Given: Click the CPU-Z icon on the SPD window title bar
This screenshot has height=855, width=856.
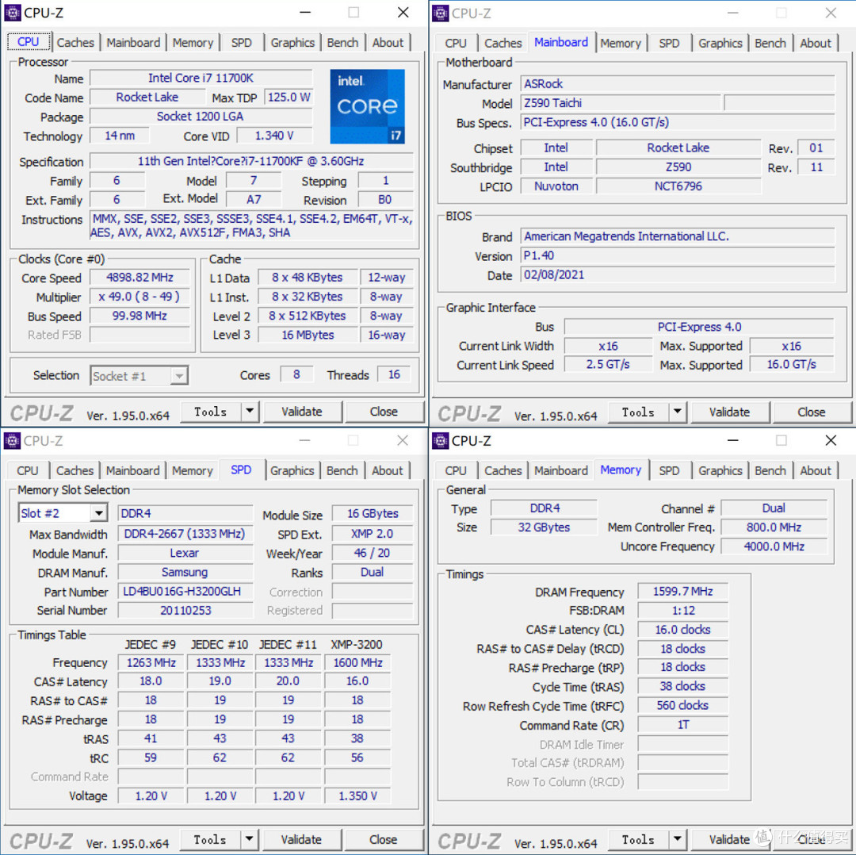Looking at the screenshot, I should (13, 440).
